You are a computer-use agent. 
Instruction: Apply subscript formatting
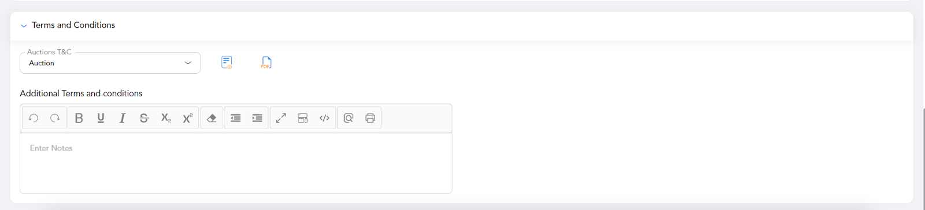[166, 118]
